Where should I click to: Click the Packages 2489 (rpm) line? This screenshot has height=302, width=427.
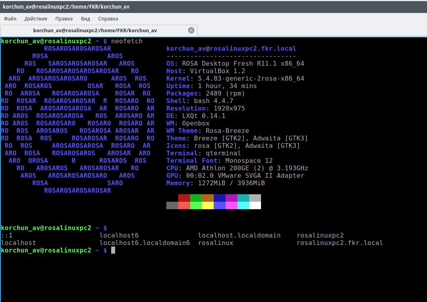[x=205, y=94]
